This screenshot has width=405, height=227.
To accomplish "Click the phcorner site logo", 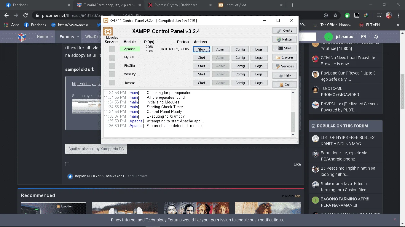I will 22,37.
